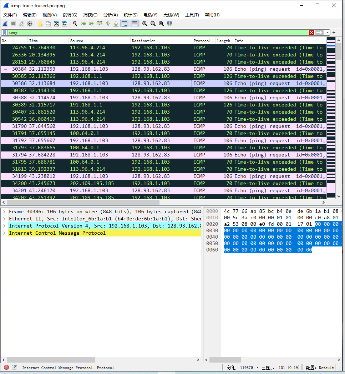345x374 pixels.
Task: Open the 统计(S) menu
Action: pos(130,15)
